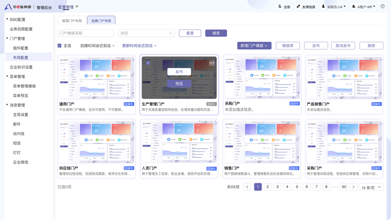Image resolution: width=391 pixels, height=220 pixels.
Task: Open 站内信 in sidebar
Action: coord(19,133)
